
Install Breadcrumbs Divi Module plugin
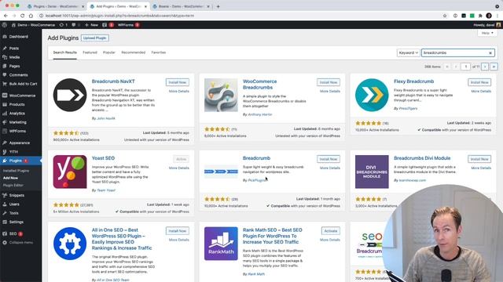[479, 159]
